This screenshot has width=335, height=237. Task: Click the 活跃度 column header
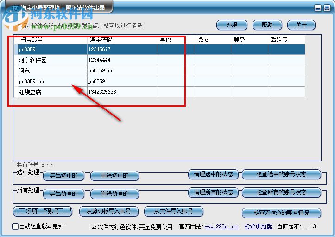point(286,39)
